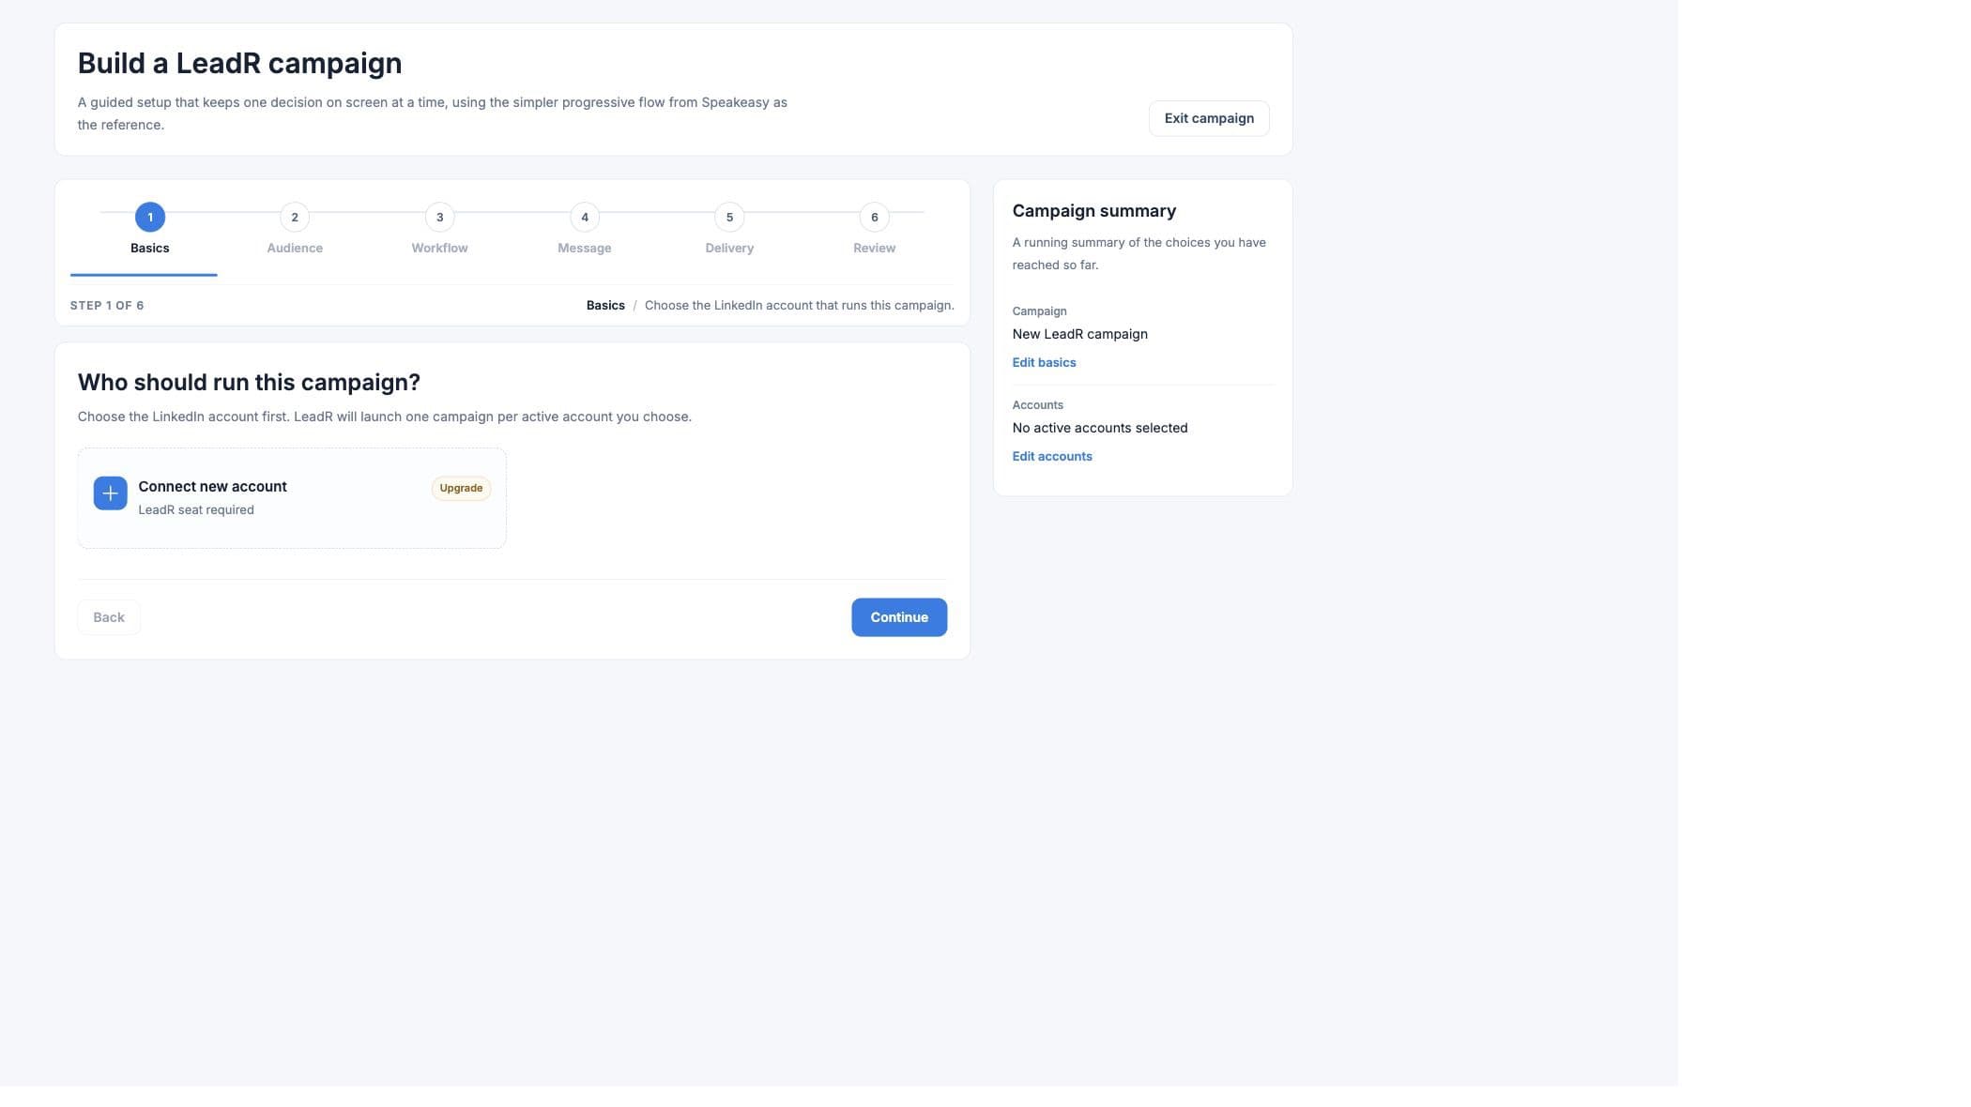Click the Basics breadcrumb text
Screen dimensions: 1971x1107
click(x=605, y=305)
